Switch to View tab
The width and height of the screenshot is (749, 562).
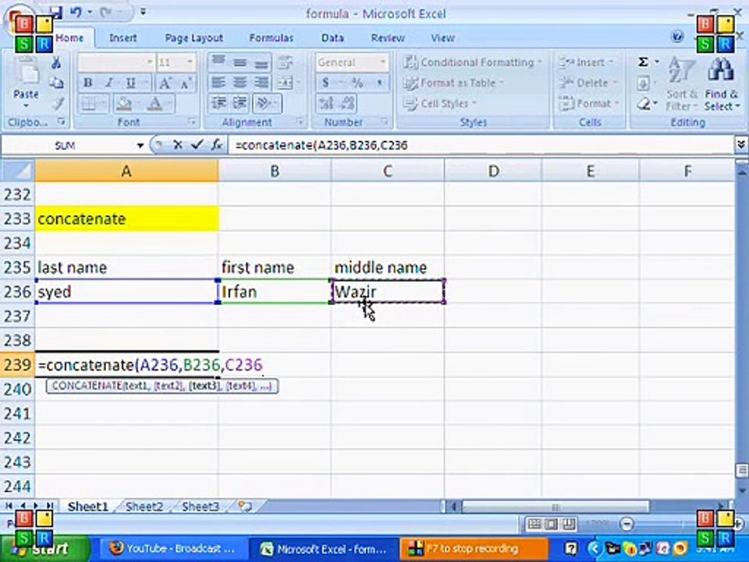(x=443, y=37)
